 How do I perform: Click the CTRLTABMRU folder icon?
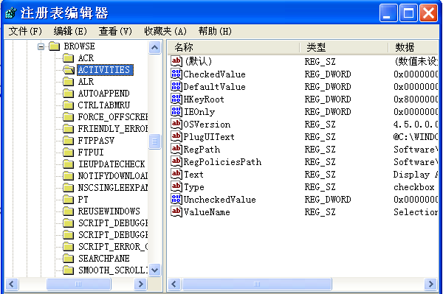pos(68,105)
